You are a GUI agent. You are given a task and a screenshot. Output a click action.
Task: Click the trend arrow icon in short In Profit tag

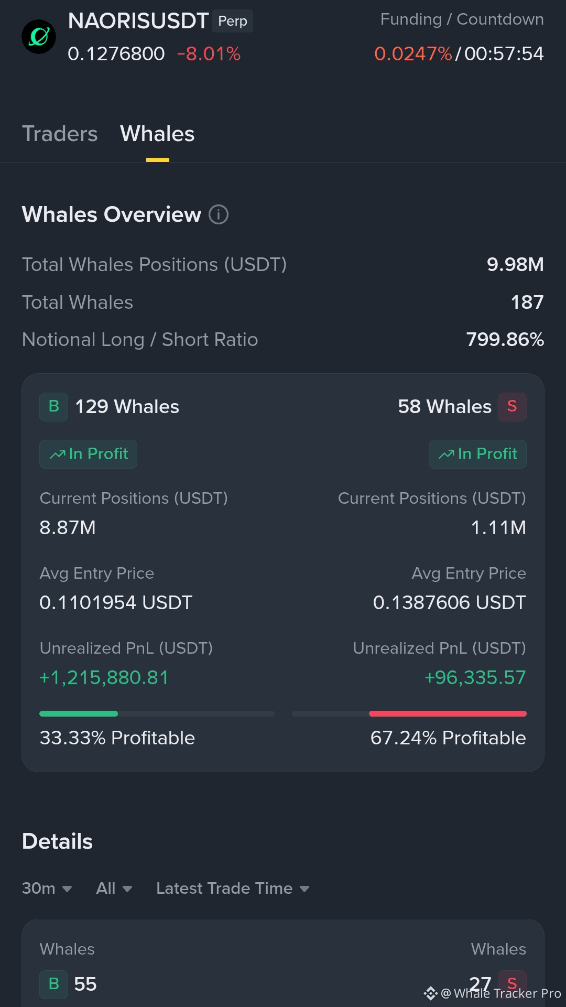coord(447,454)
